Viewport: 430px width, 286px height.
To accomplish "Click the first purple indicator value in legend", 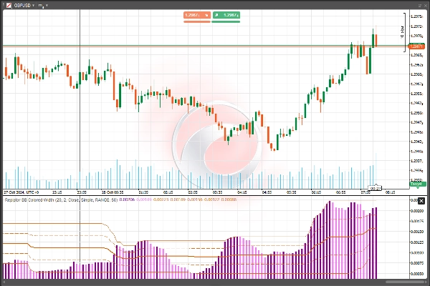I will point(125,201).
